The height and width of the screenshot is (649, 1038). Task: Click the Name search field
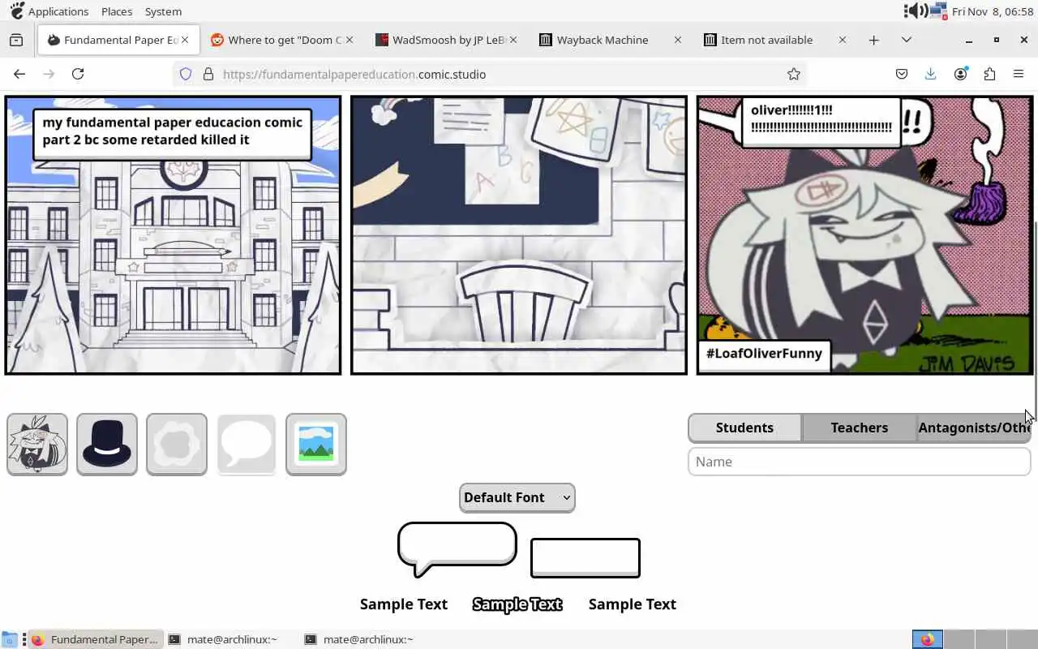click(x=859, y=462)
